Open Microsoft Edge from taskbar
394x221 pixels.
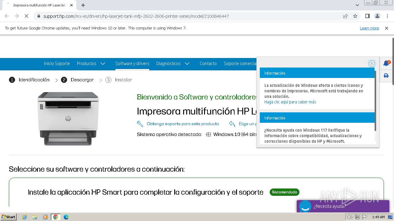tap(66, 217)
